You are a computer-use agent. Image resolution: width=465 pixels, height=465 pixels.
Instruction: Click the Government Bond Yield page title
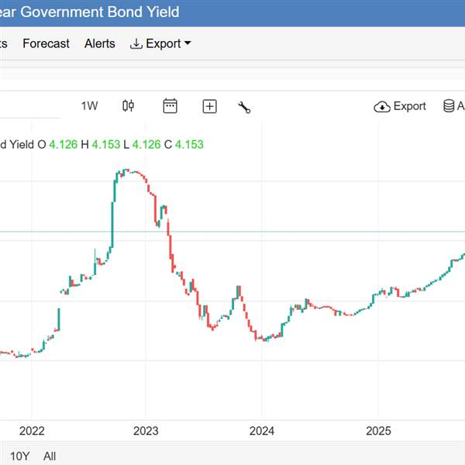[x=89, y=12]
